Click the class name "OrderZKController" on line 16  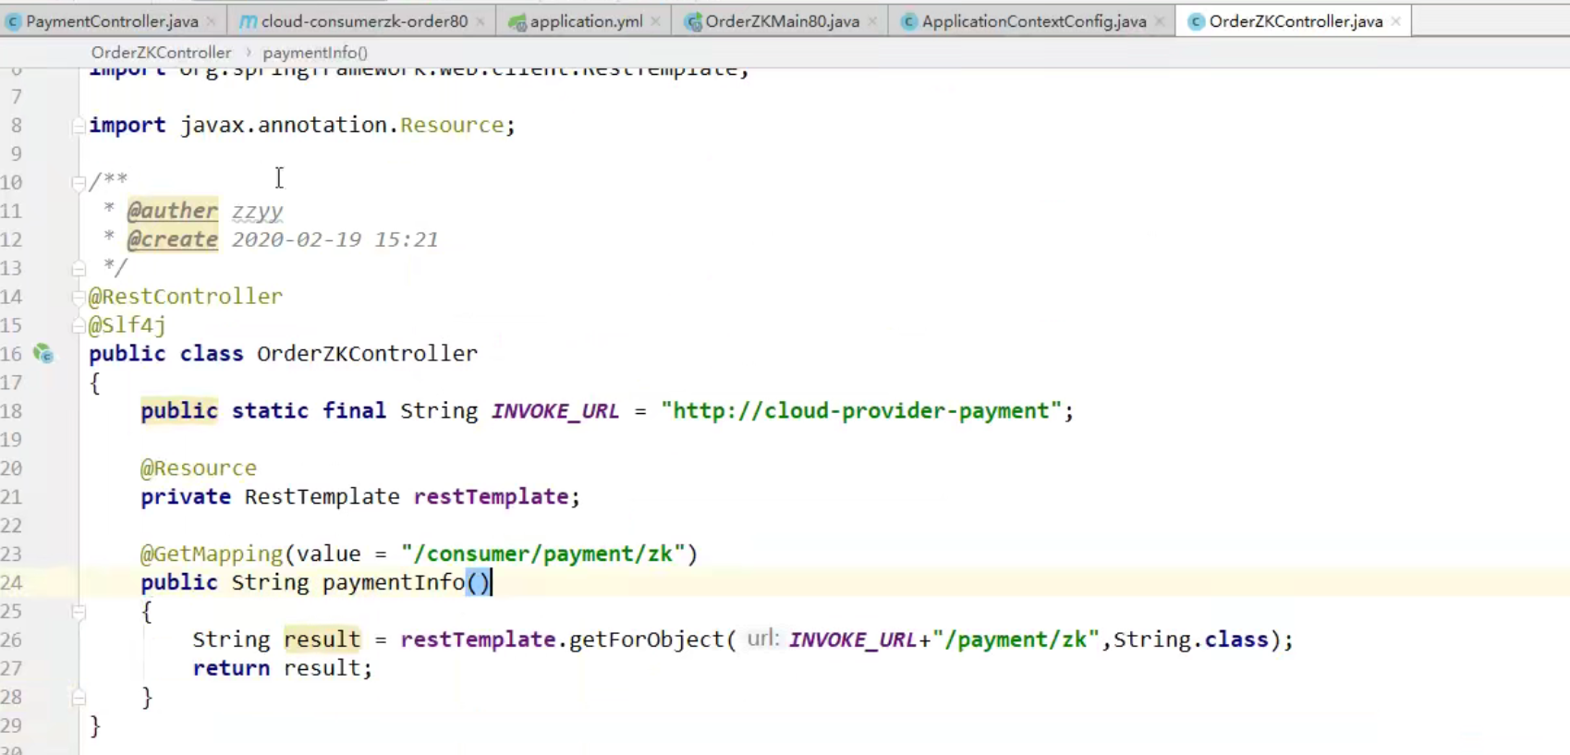[367, 354]
